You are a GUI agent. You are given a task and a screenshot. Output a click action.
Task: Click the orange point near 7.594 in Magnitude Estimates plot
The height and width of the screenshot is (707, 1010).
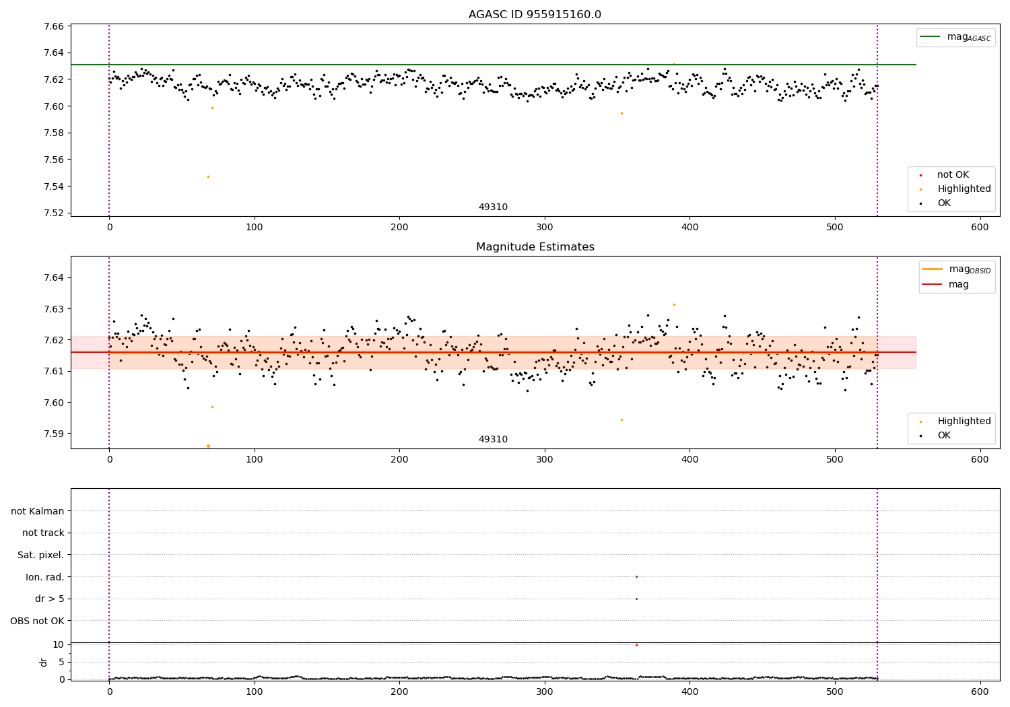[621, 419]
